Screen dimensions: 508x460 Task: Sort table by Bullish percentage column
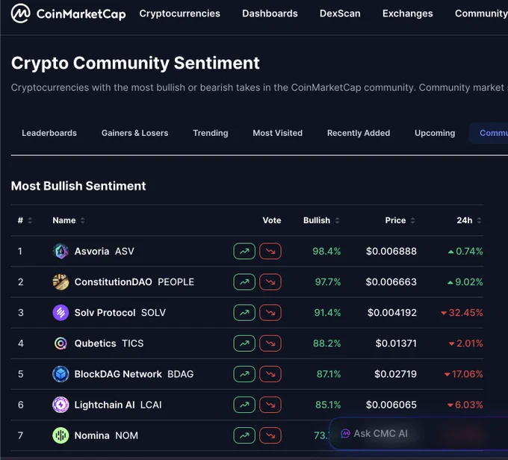(321, 220)
